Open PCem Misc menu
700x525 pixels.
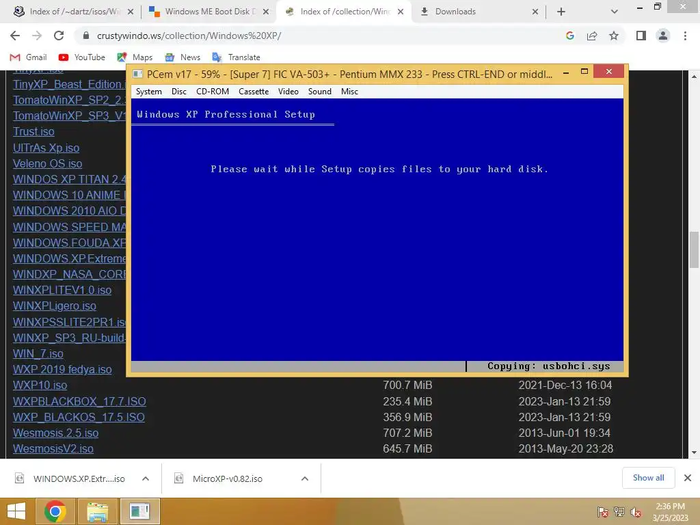tap(349, 92)
